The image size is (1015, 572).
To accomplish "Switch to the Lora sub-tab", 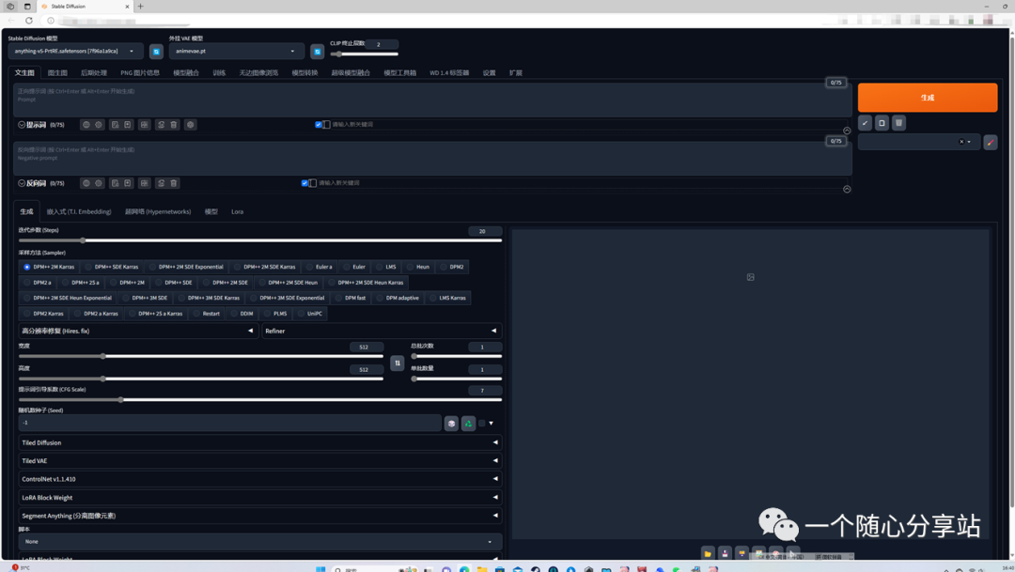I will [238, 211].
